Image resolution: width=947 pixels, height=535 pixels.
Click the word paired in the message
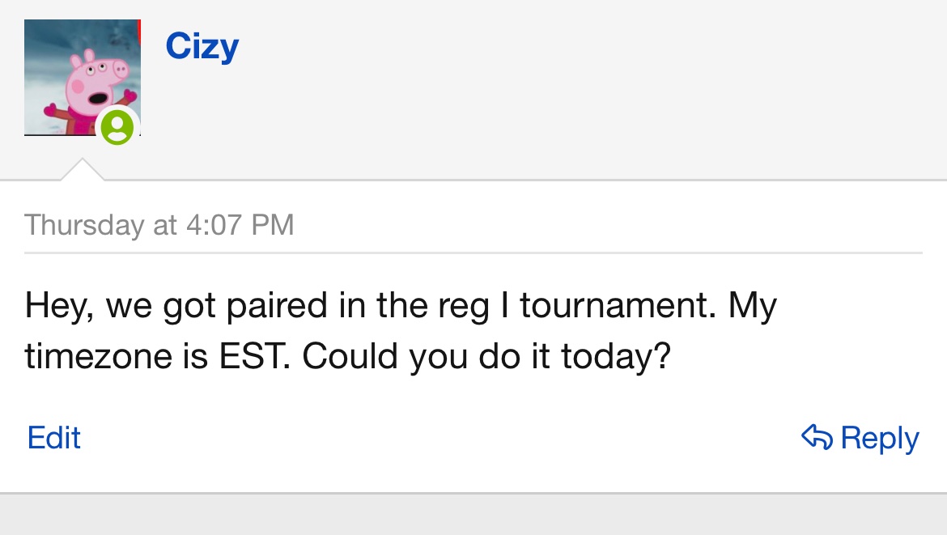pyautogui.click(x=277, y=306)
